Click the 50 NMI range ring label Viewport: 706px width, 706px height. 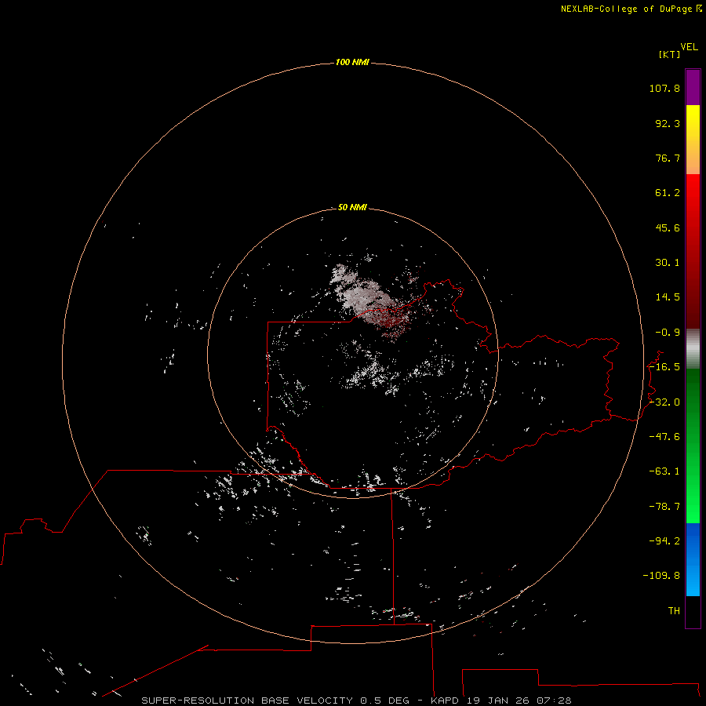[352, 207]
